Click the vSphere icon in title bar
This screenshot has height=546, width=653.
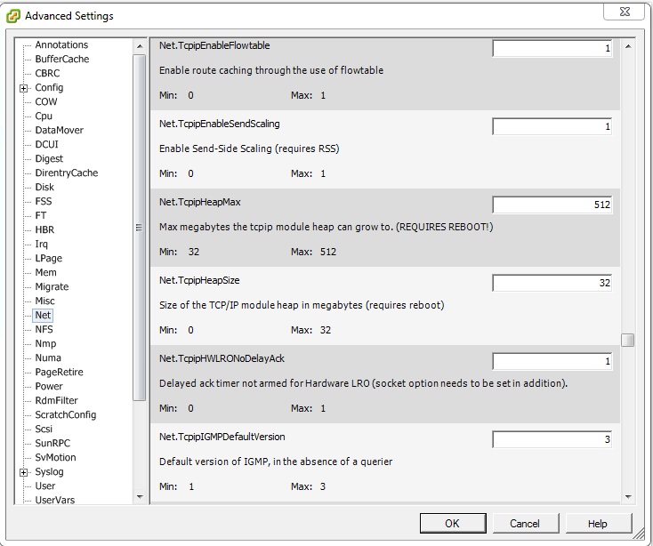(x=13, y=15)
